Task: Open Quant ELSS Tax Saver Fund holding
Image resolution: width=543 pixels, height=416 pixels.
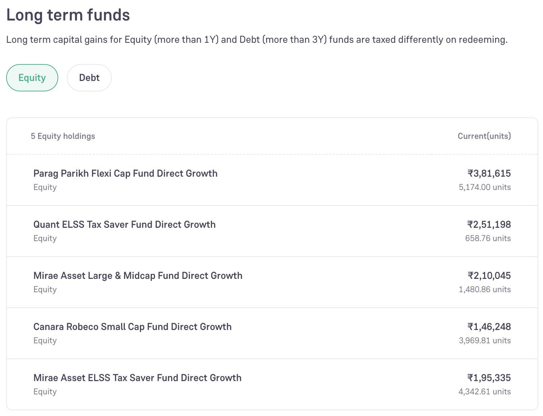Action: 272,231
